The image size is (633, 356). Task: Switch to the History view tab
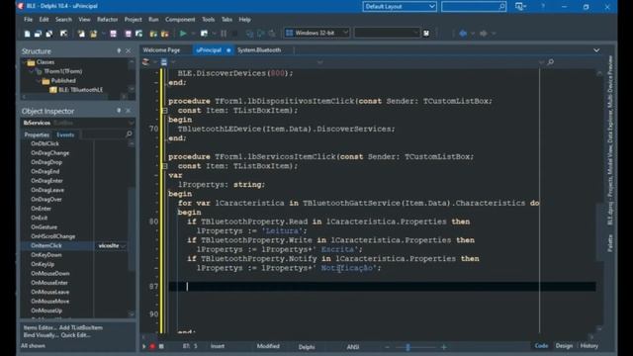coord(589,346)
